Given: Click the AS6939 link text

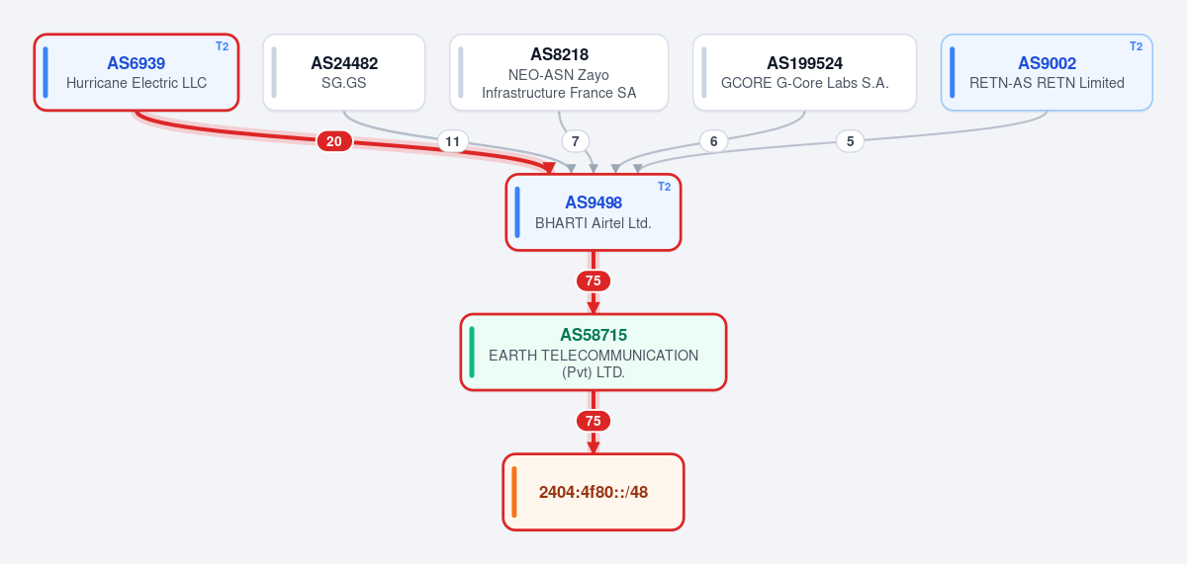Looking at the screenshot, I should pos(137,63).
